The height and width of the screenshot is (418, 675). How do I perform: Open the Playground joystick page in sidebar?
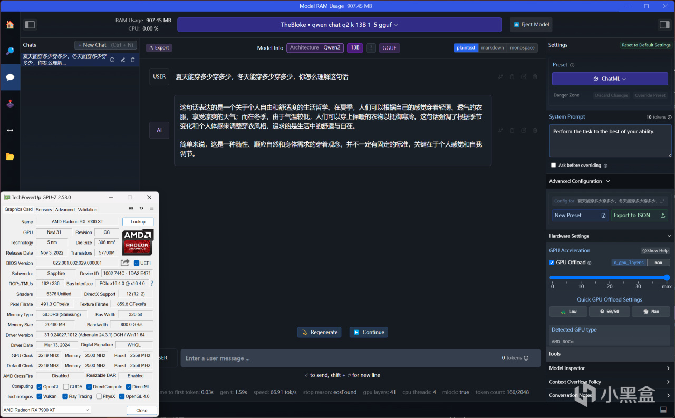pos(10,103)
